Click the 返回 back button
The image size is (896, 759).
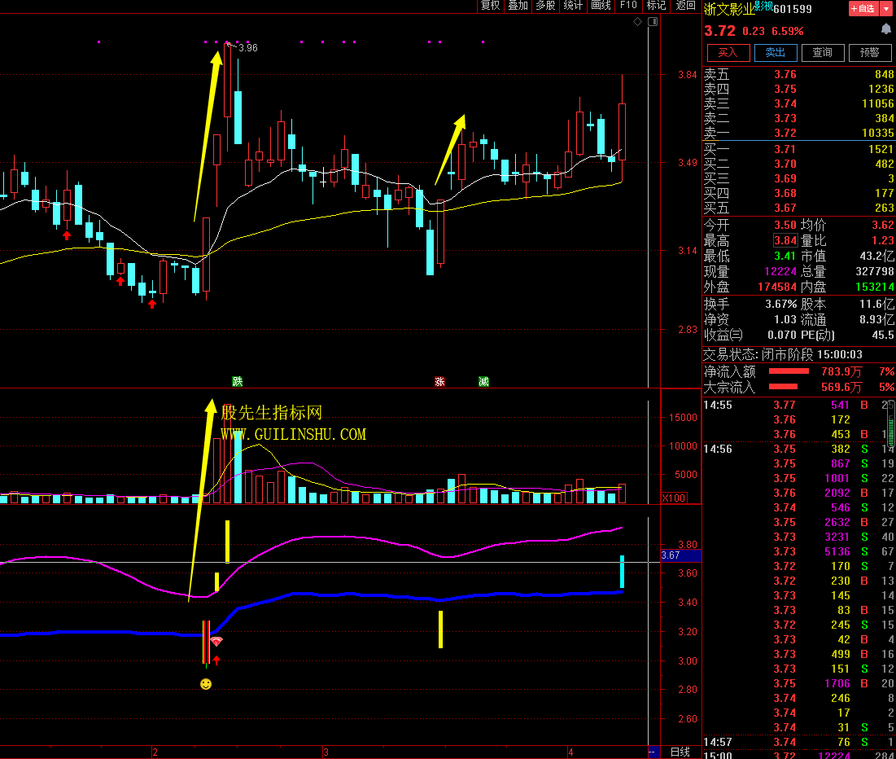(x=685, y=6)
